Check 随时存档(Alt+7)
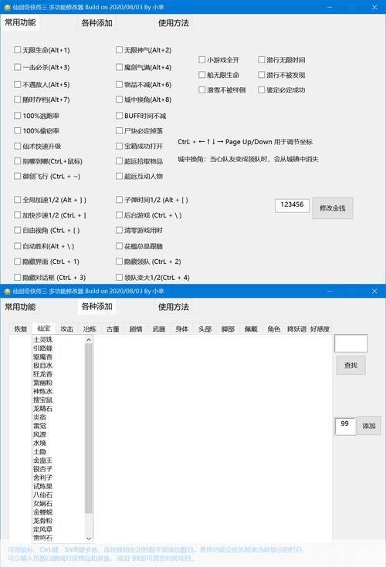386x567 pixels. (17, 99)
